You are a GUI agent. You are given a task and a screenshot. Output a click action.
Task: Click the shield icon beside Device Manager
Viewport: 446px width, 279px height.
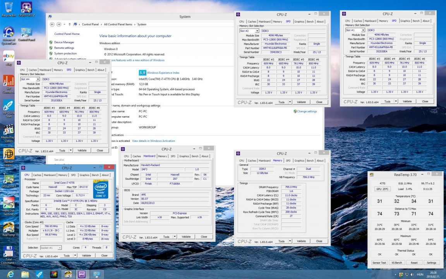pyautogui.click(x=51, y=42)
